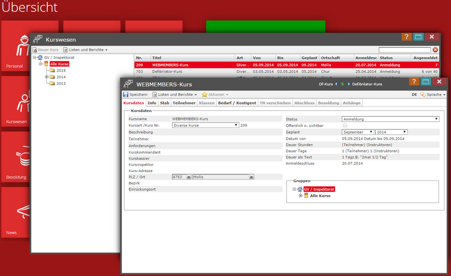Click the Kurswesen search input field
The height and width of the screenshot is (276, 451).
tap(404, 50)
